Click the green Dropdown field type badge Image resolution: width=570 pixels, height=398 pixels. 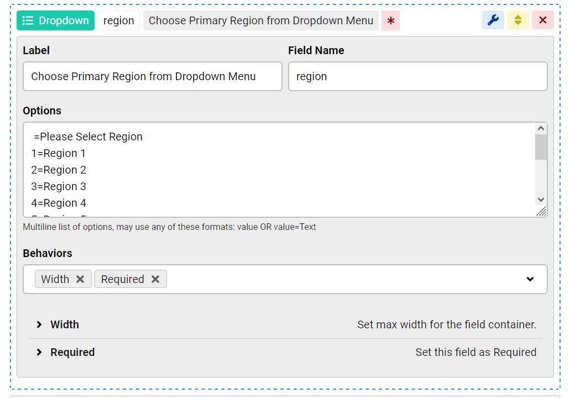[55, 20]
